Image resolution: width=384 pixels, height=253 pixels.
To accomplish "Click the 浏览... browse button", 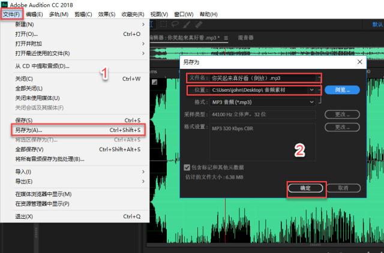I will click(342, 90).
